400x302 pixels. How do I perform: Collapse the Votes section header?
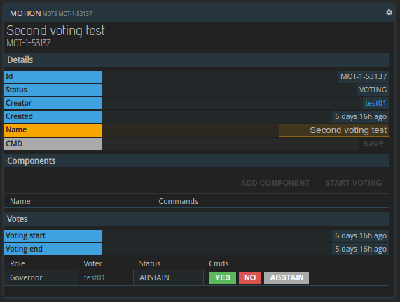click(x=197, y=219)
